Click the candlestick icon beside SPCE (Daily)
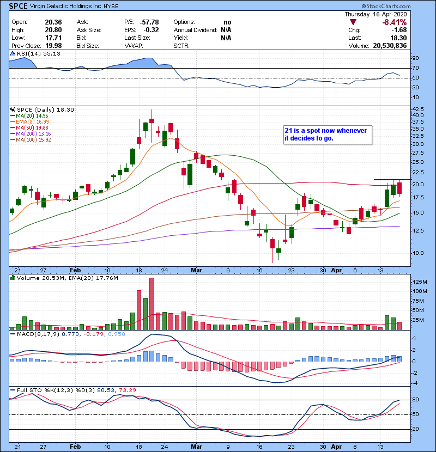 click(13, 110)
